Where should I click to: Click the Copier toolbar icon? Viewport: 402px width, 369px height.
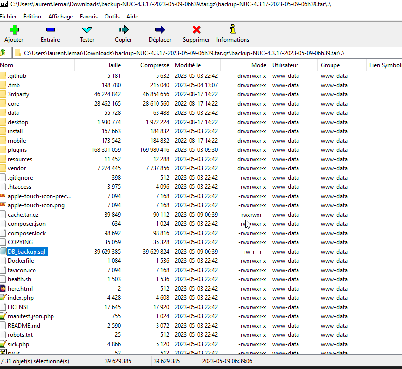click(x=123, y=30)
